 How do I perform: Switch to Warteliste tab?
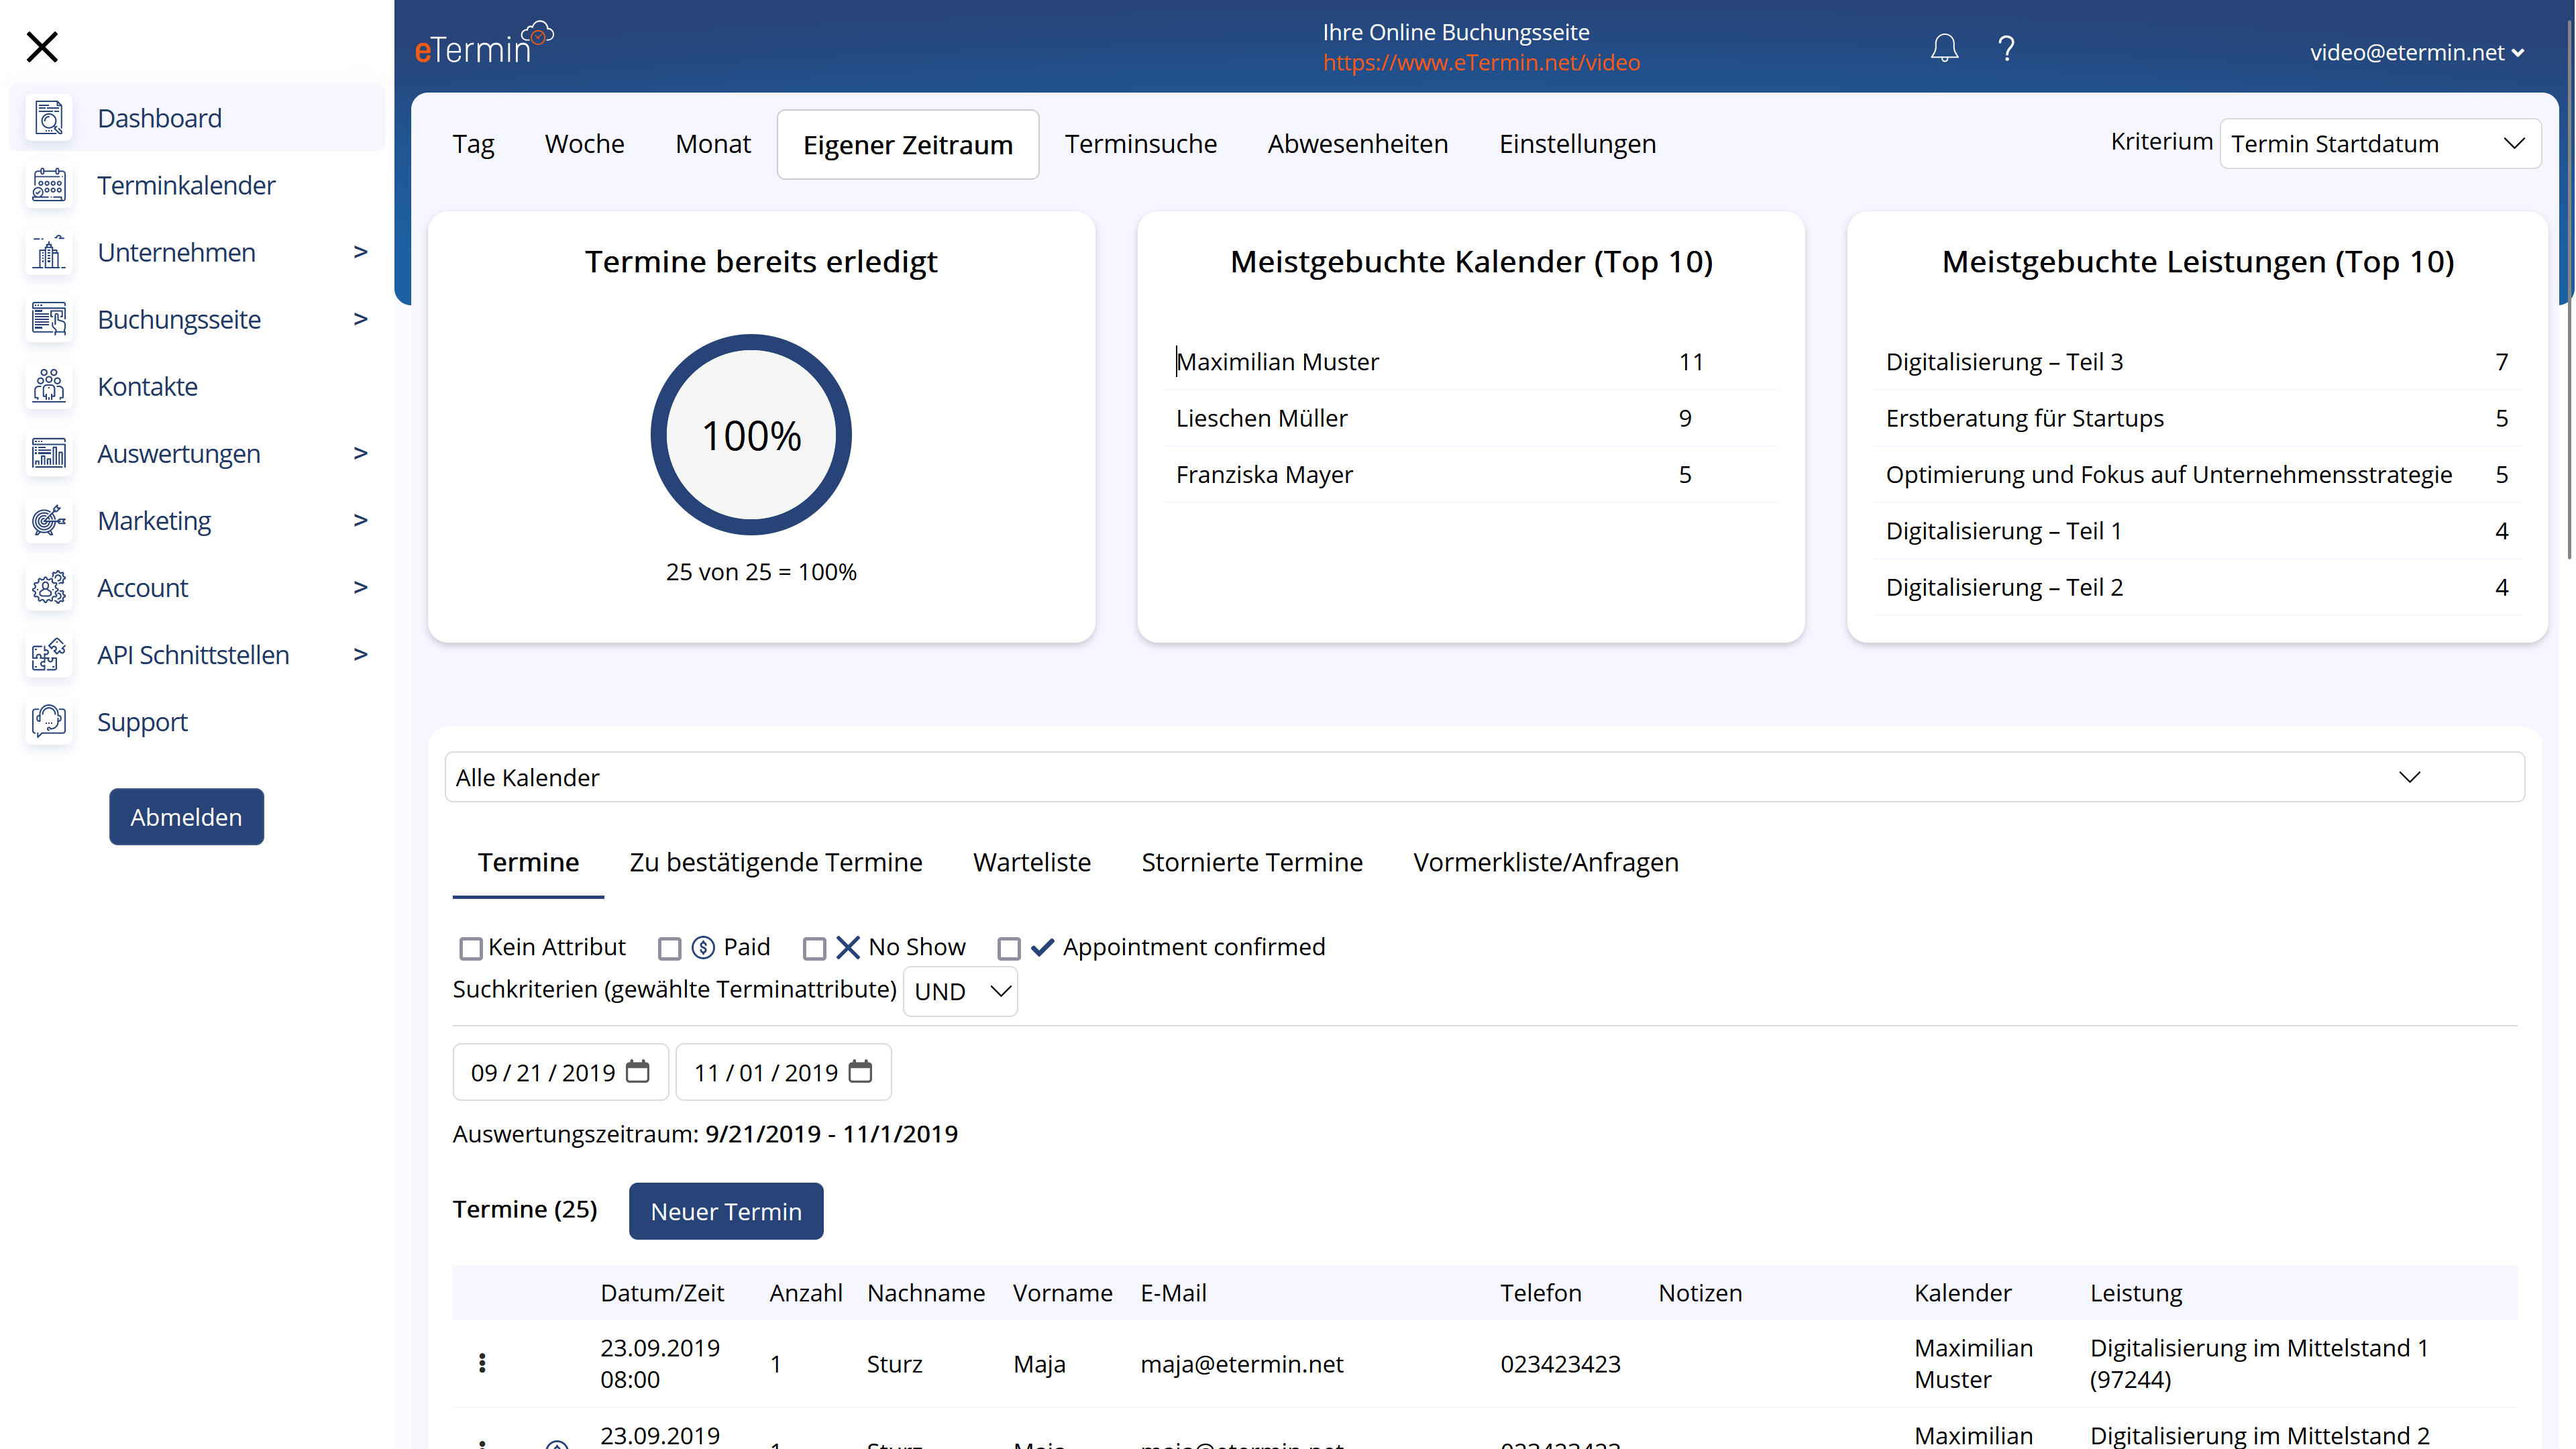[x=1032, y=861]
